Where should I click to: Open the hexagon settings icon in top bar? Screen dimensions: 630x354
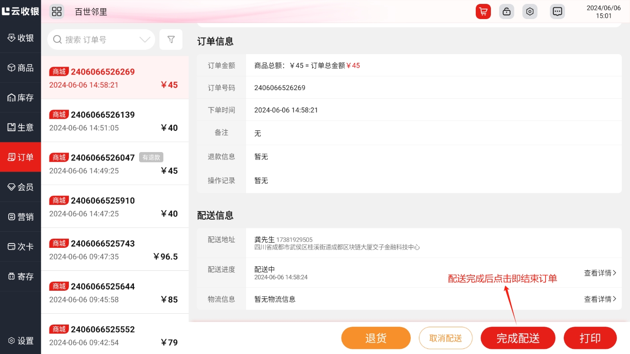pyautogui.click(x=529, y=12)
